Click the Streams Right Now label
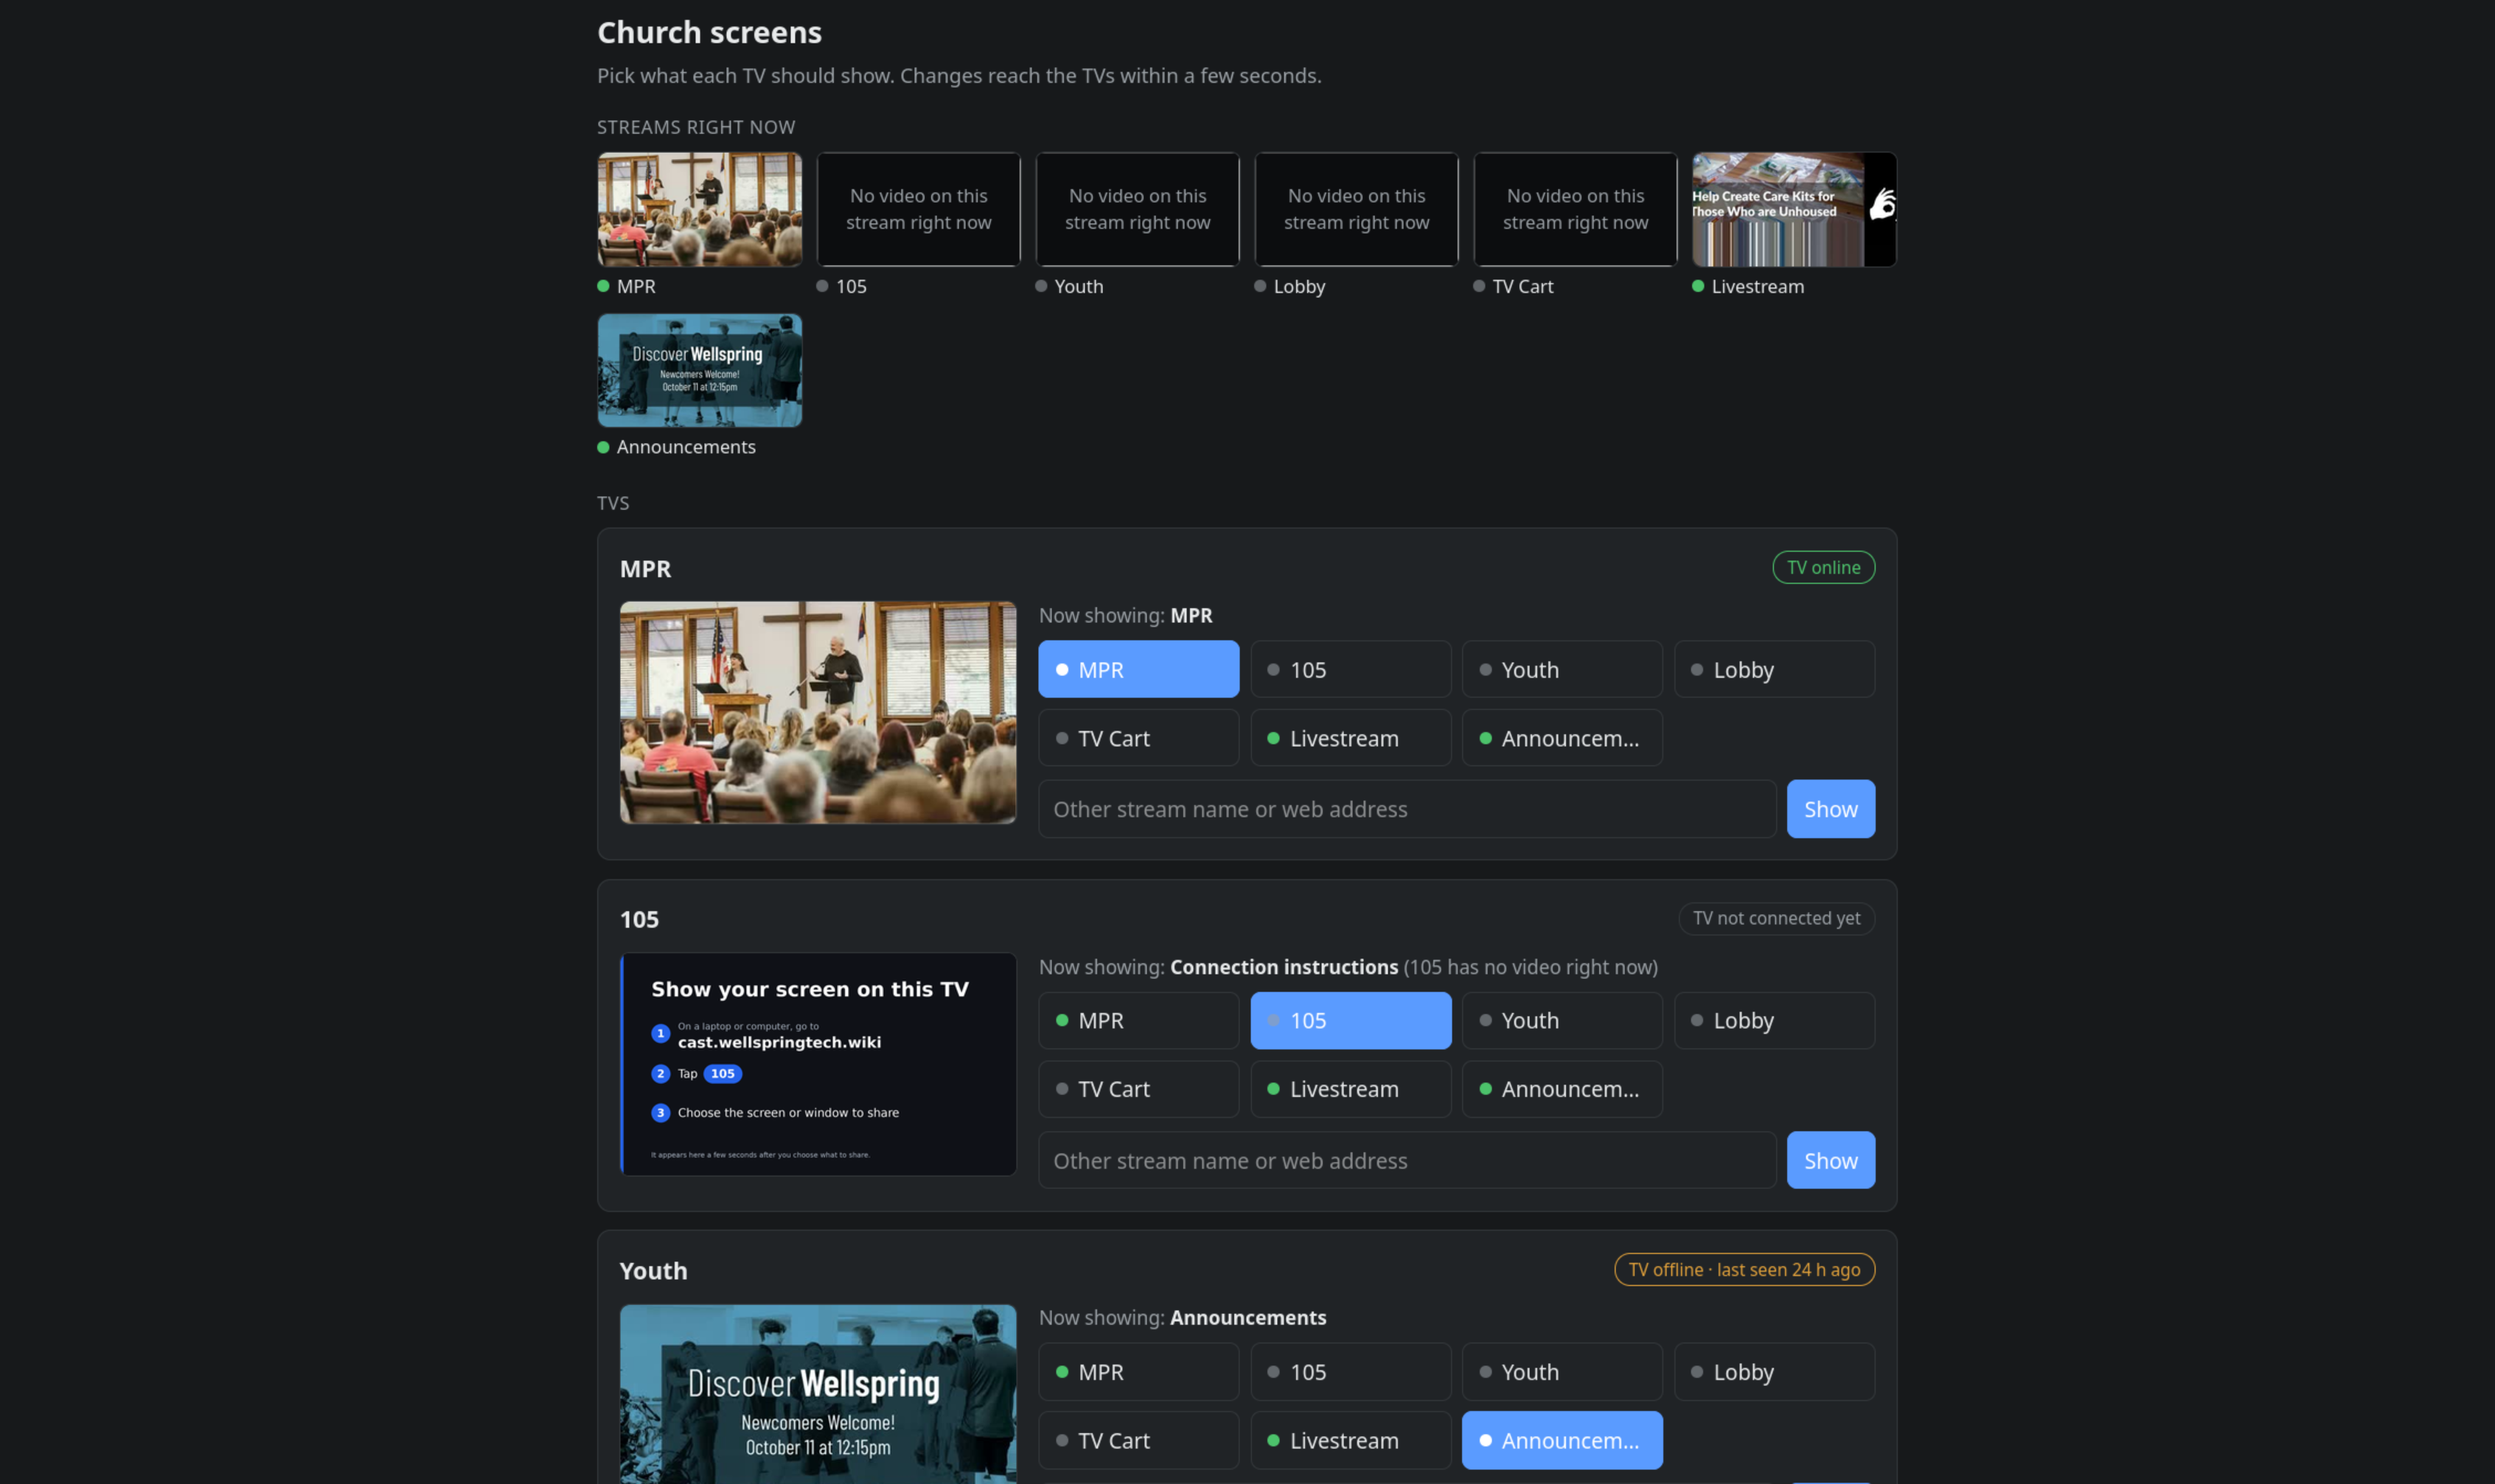 (696, 127)
